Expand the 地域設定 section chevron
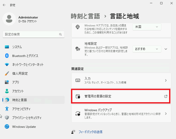 click(x=166, y=49)
